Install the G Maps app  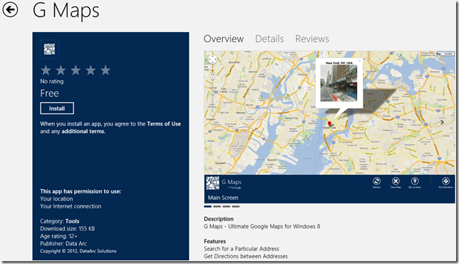[57, 108]
